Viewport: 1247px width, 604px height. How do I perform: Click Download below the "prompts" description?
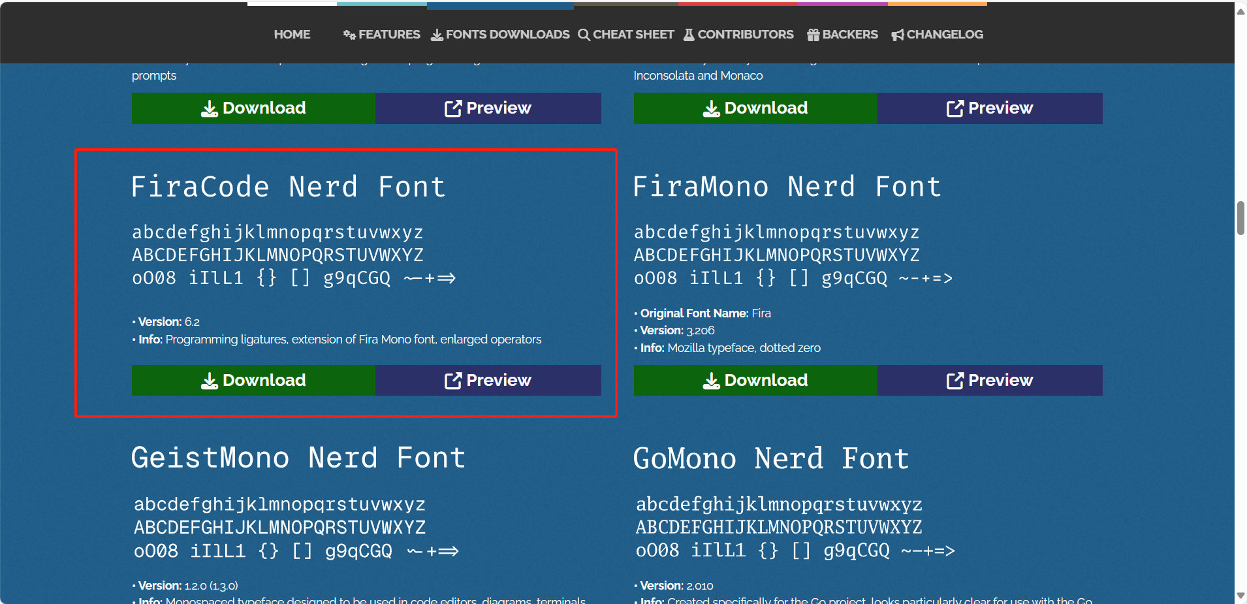[253, 108]
